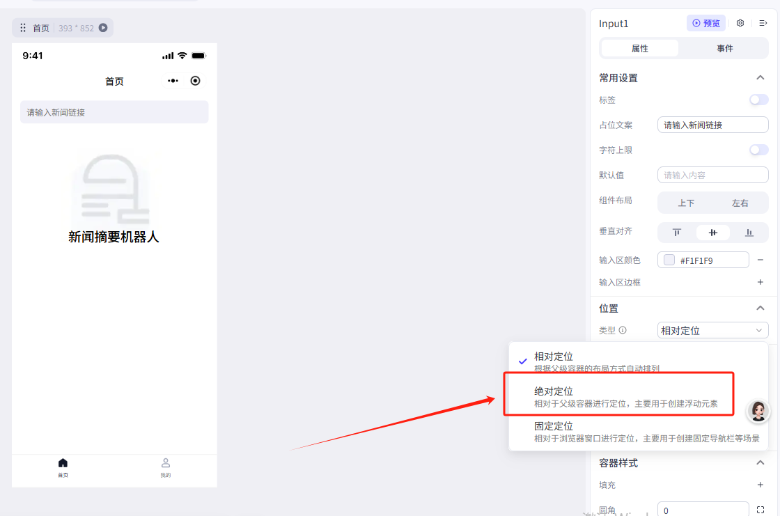This screenshot has width=780, height=516.
Task: Click the panel collapse icon in Input1 header
Action: point(763,23)
